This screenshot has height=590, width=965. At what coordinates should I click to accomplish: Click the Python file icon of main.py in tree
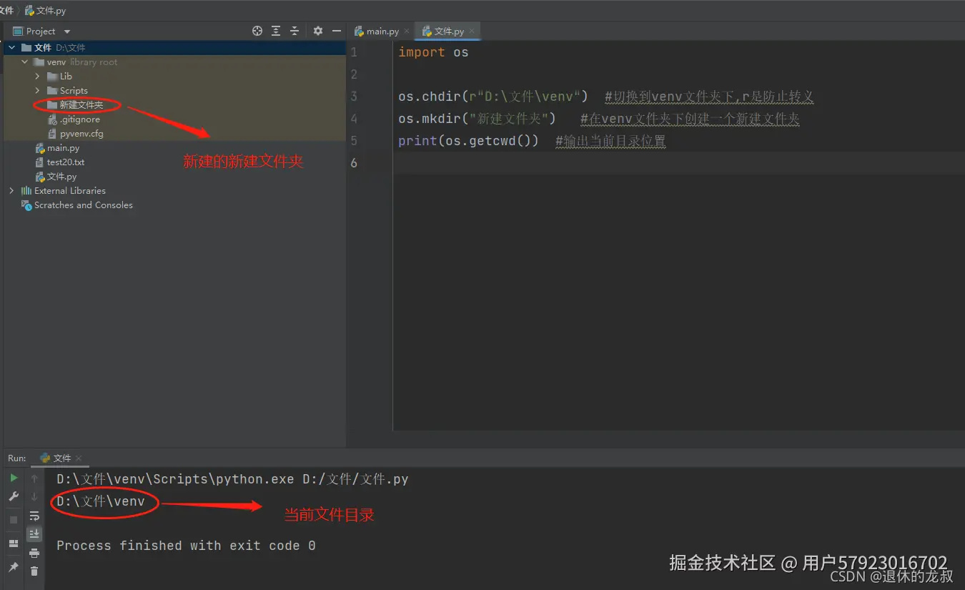[40, 148]
